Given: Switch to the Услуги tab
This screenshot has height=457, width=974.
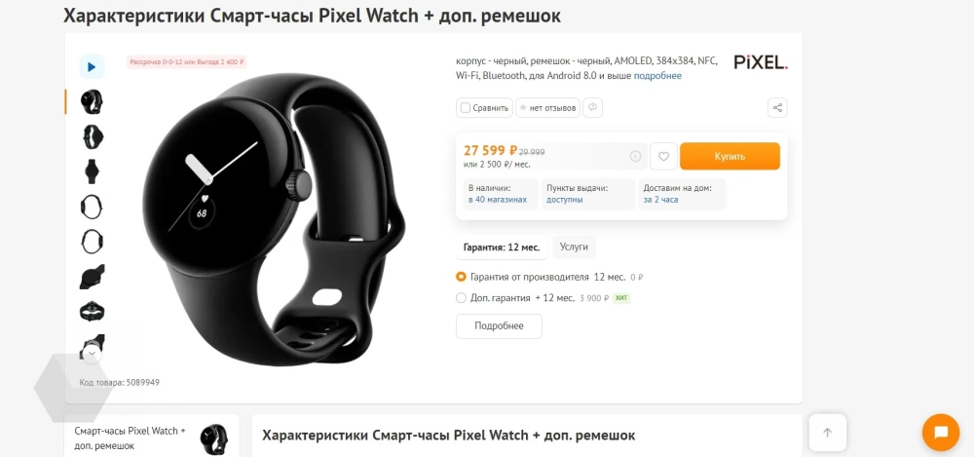Looking at the screenshot, I should pos(574,247).
